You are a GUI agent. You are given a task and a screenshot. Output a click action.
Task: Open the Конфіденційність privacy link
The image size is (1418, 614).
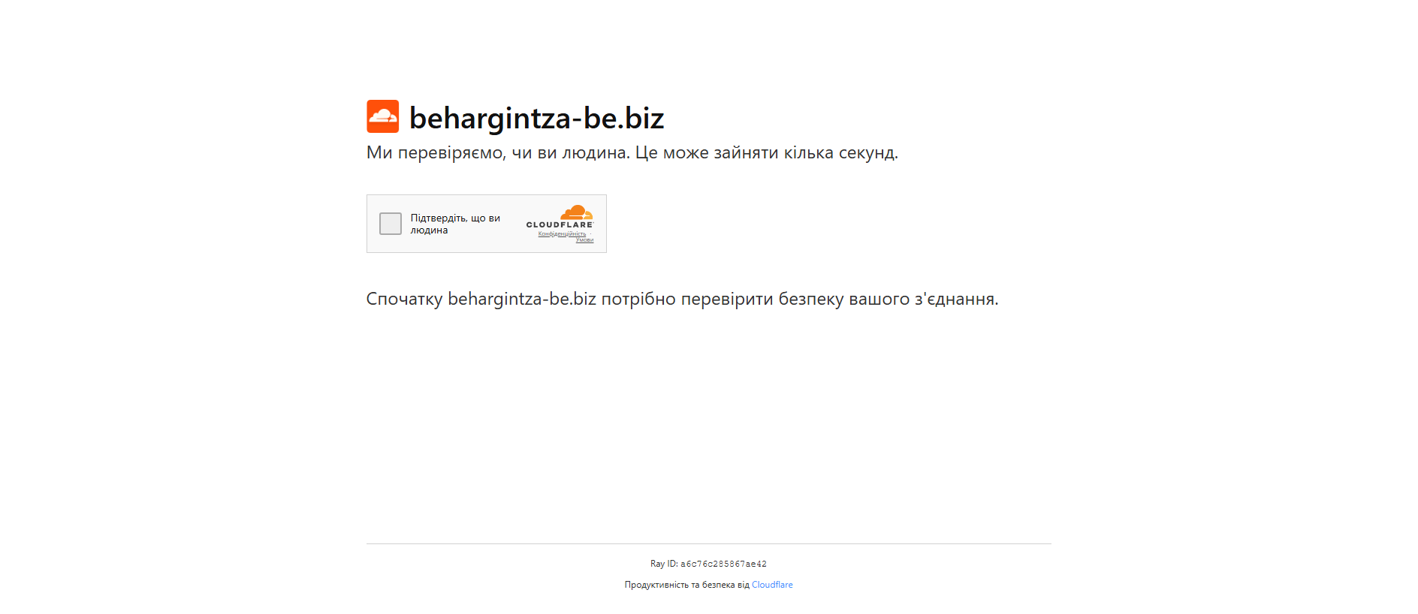pyautogui.click(x=562, y=233)
